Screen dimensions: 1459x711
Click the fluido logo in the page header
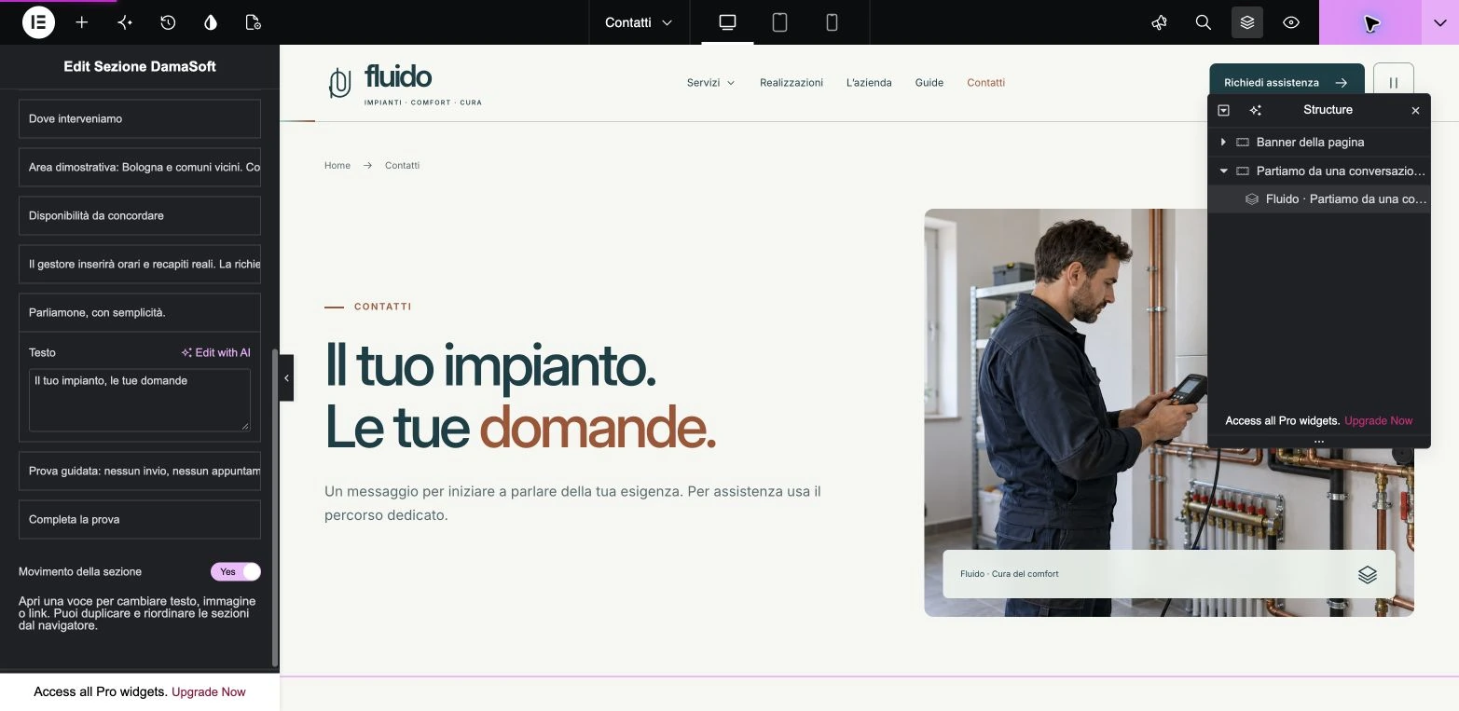click(x=406, y=83)
